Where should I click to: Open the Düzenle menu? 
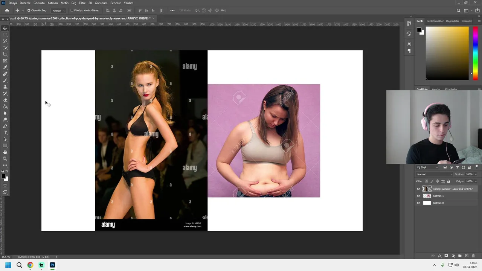25,3
